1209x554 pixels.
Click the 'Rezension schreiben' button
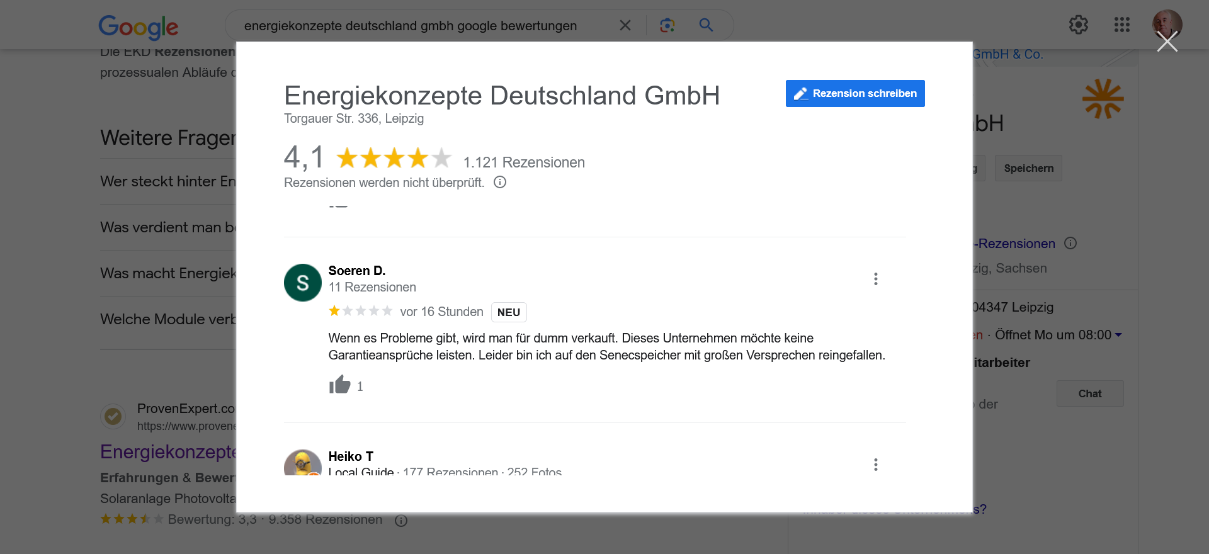[854, 94]
